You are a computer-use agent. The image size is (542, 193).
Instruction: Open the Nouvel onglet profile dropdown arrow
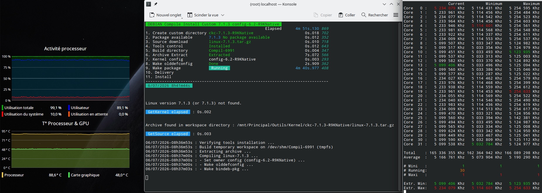pyautogui.click(x=182, y=18)
